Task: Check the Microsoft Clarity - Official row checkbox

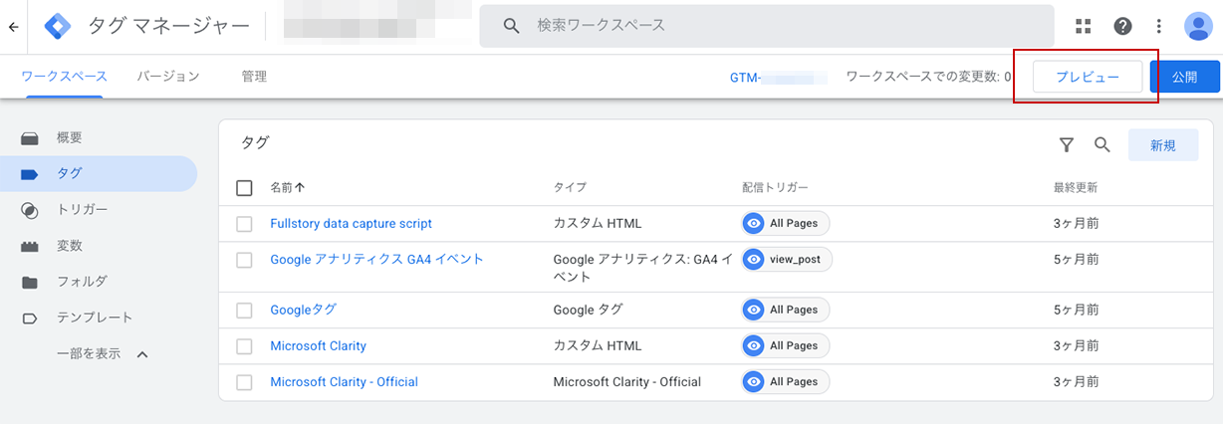Action: [244, 382]
